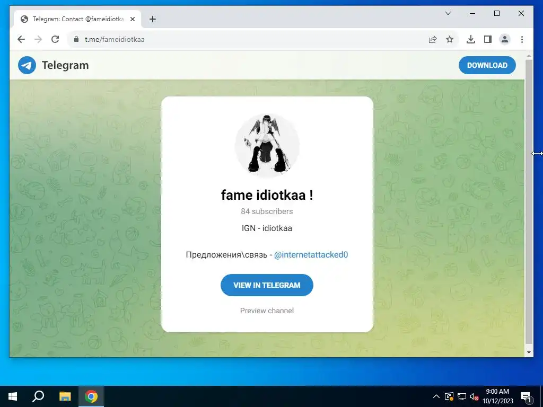Viewport: 543px width, 407px height.
Task: Open the @internetattacked0 link
Action: coord(311,255)
